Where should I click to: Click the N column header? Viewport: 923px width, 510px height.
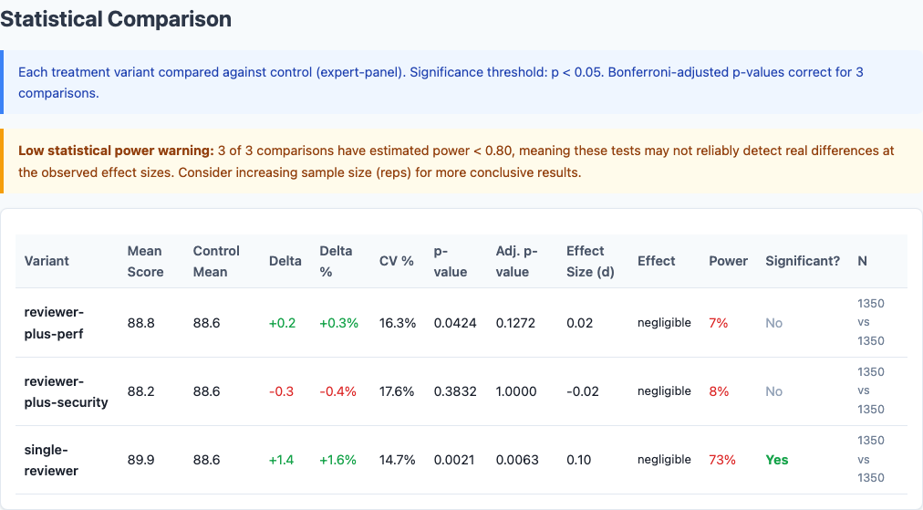(863, 261)
